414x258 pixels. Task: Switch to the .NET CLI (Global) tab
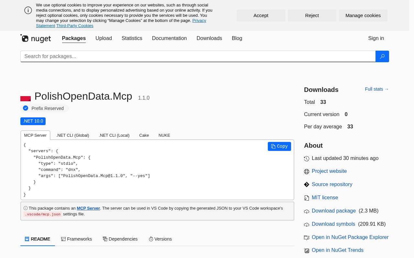(73, 135)
